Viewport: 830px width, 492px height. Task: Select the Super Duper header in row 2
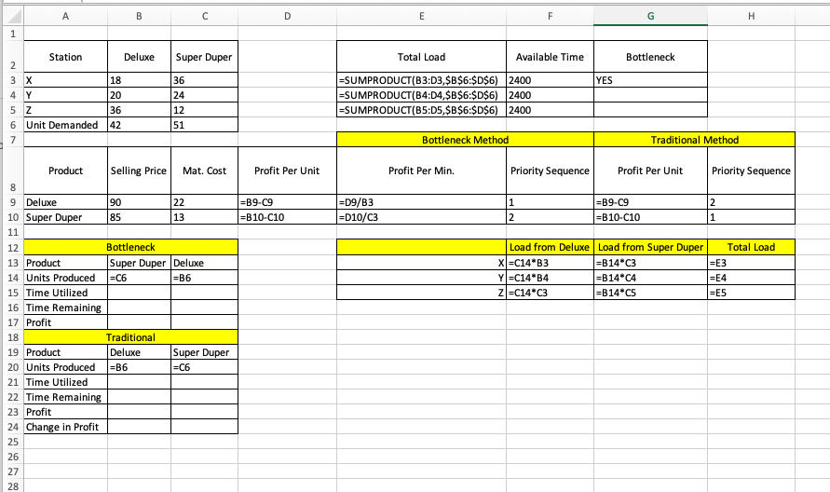coord(204,57)
